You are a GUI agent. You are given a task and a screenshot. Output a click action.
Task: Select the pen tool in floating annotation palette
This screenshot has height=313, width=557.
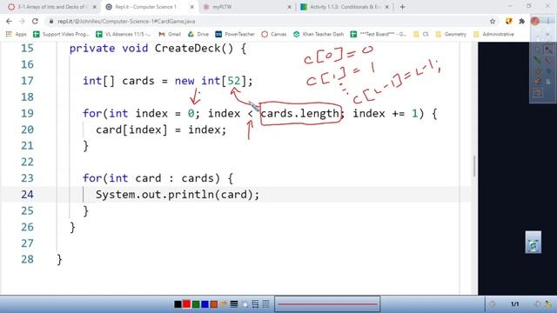coord(548,50)
